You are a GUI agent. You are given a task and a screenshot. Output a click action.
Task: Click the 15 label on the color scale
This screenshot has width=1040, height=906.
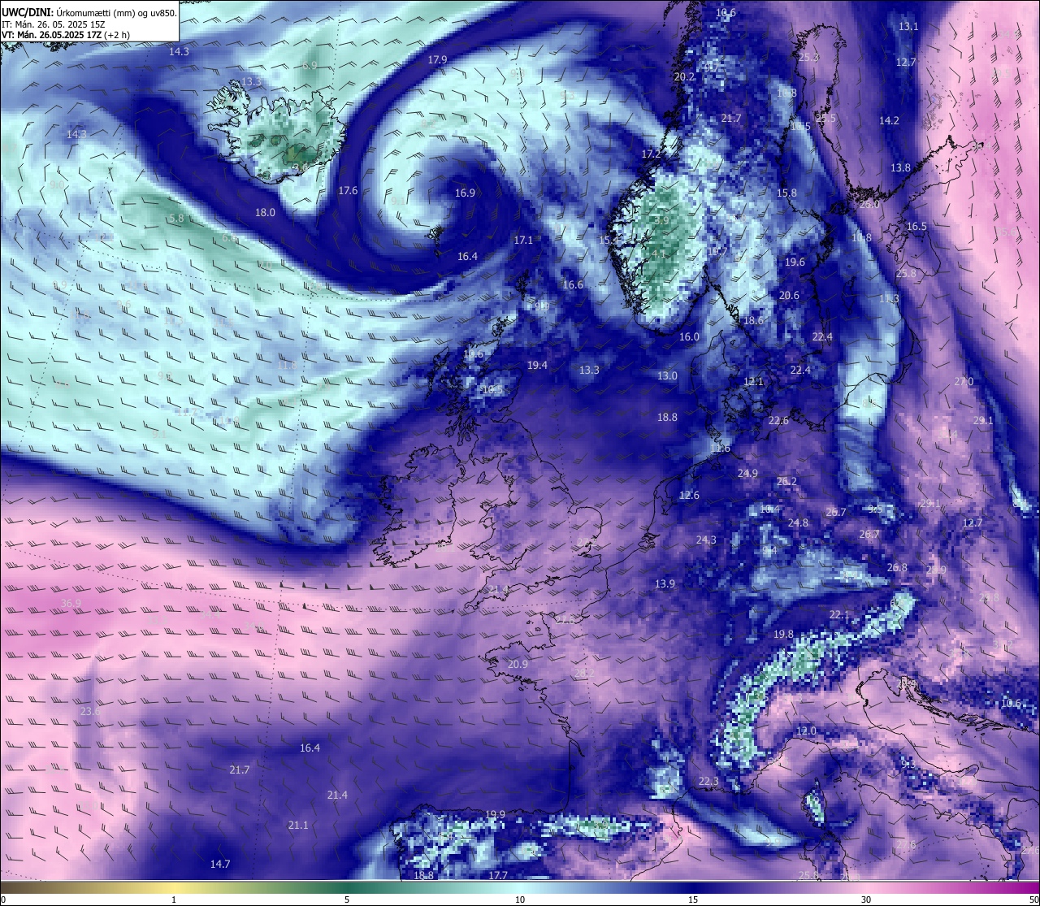(693, 899)
